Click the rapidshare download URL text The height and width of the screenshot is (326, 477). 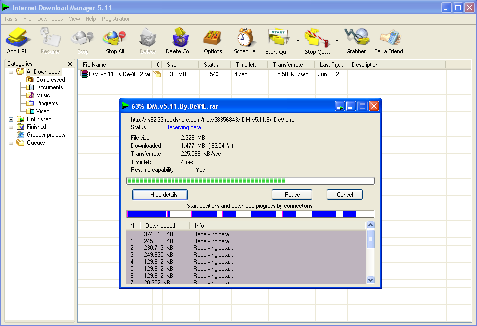coord(213,120)
